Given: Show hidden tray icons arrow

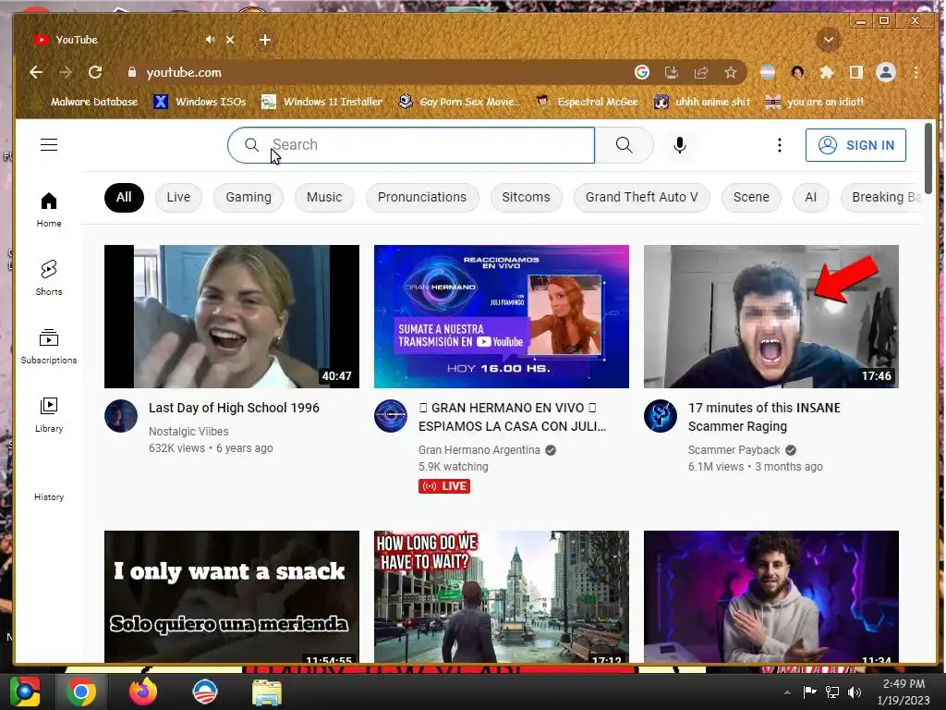Looking at the screenshot, I should pyautogui.click(x=787, y=692).
